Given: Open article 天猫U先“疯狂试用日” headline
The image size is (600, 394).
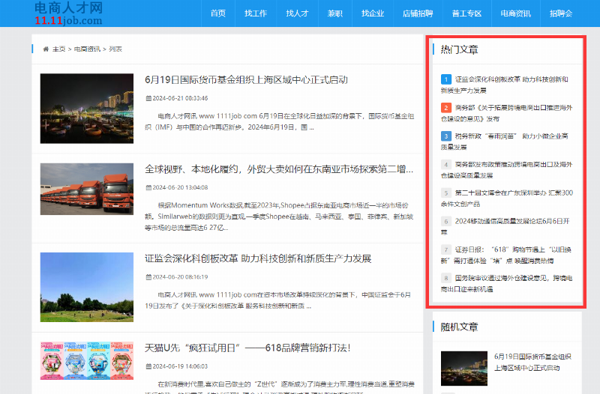Looking at the screenshot, I should 247,348.
